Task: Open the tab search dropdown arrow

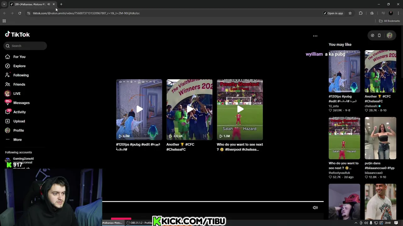Action: (4, 4)
